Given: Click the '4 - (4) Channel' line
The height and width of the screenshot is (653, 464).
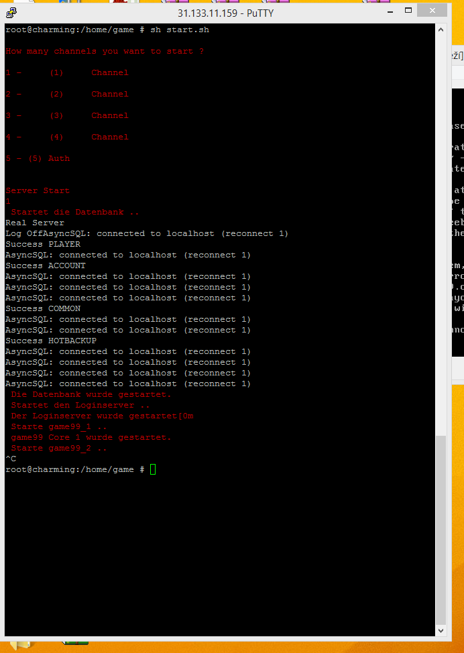Looking at the screenshot, I should coord(67,137).
